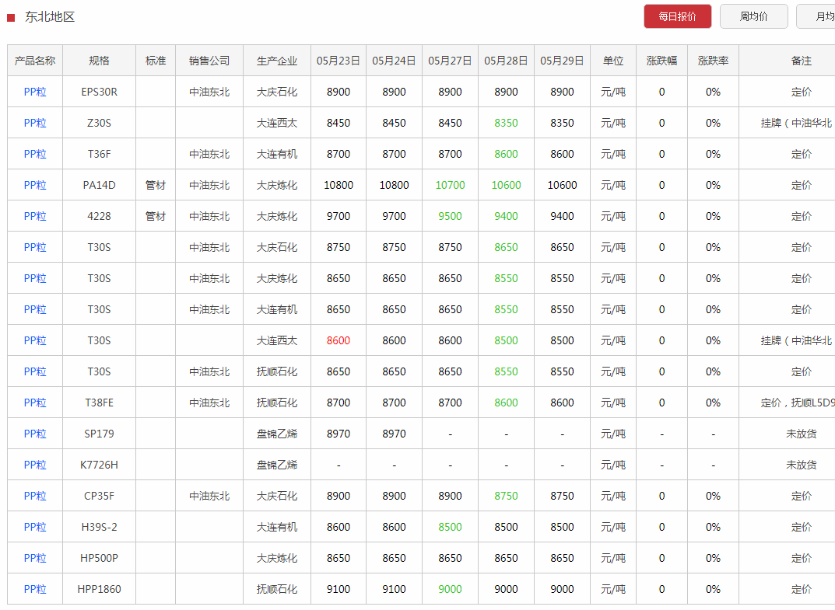
Task: Open the PP粒 link for SP179
Action: click(x=35, y=434)
